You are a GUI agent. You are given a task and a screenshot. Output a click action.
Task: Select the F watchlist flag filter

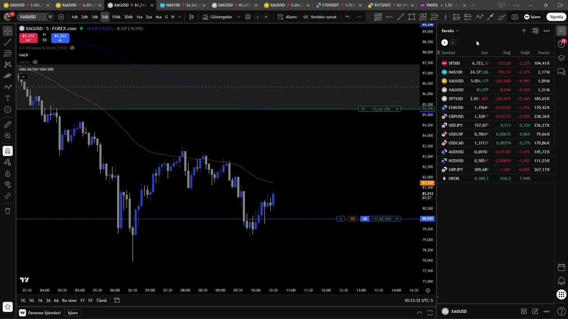445,43
